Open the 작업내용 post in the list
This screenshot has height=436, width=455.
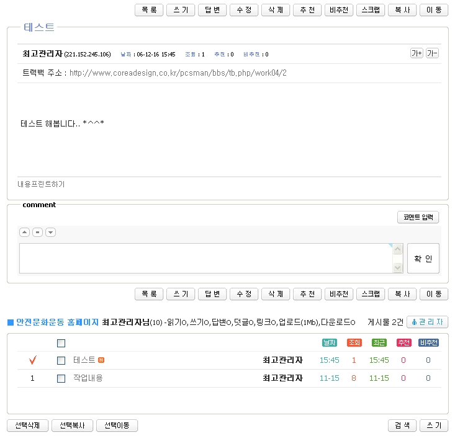[x=88, y=378]
